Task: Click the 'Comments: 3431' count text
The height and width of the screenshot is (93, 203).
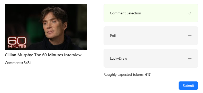Action: tap(18, 63)
